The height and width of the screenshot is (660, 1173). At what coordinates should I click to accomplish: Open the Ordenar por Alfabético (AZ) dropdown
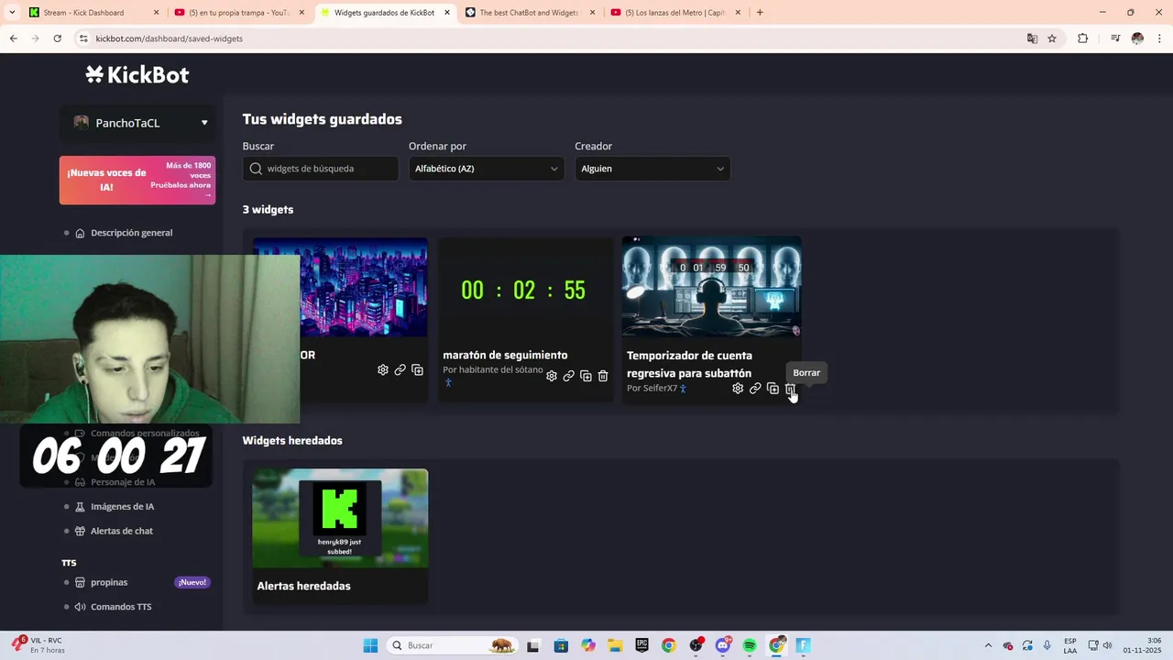487,169
